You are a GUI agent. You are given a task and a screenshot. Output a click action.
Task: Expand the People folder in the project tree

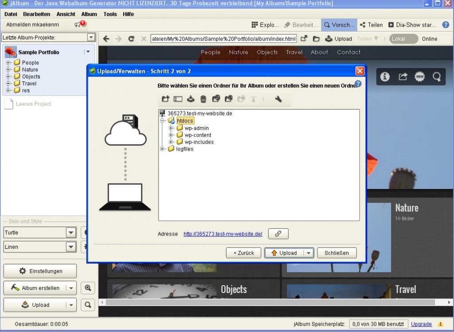8,62
